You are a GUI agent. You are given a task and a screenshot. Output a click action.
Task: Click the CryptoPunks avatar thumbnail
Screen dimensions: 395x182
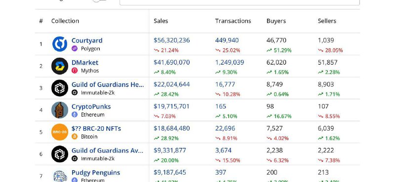(60, 110)
